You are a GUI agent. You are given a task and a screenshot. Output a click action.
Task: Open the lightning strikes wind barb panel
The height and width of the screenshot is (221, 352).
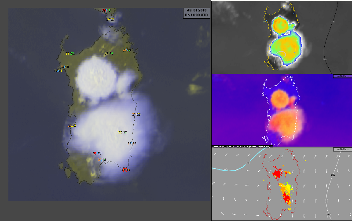(x=282, y=184)
